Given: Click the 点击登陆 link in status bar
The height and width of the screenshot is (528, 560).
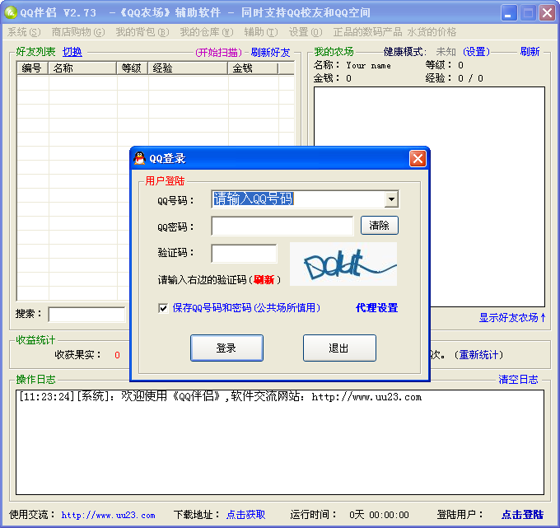Looking at the screenshot, I should click(522, 515).
